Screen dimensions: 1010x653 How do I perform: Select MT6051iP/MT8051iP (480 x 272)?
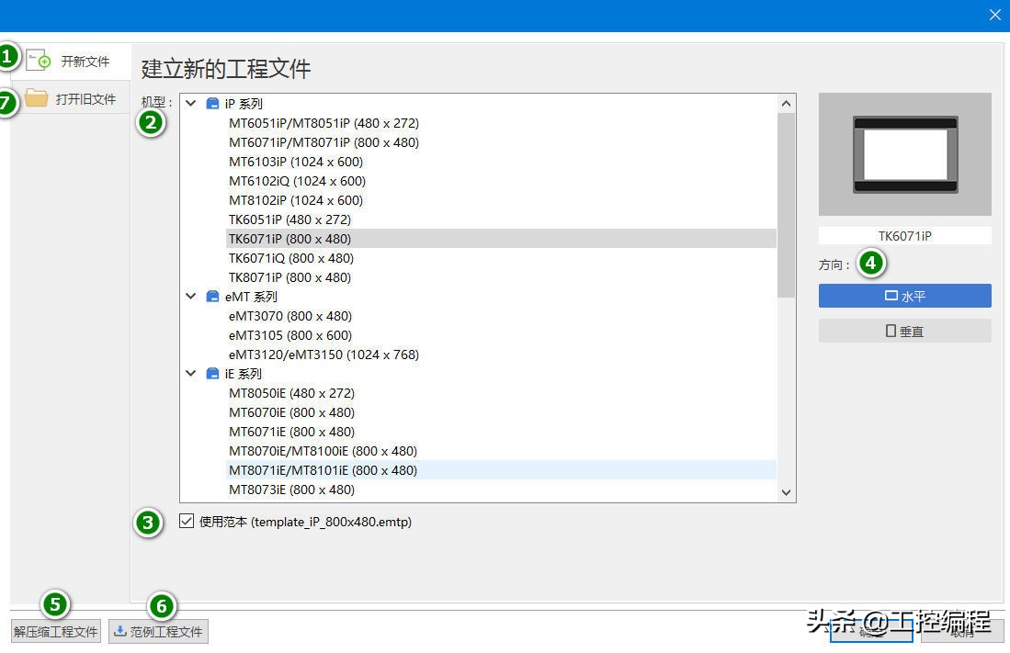pyautogui.click(x=324, y=123)
